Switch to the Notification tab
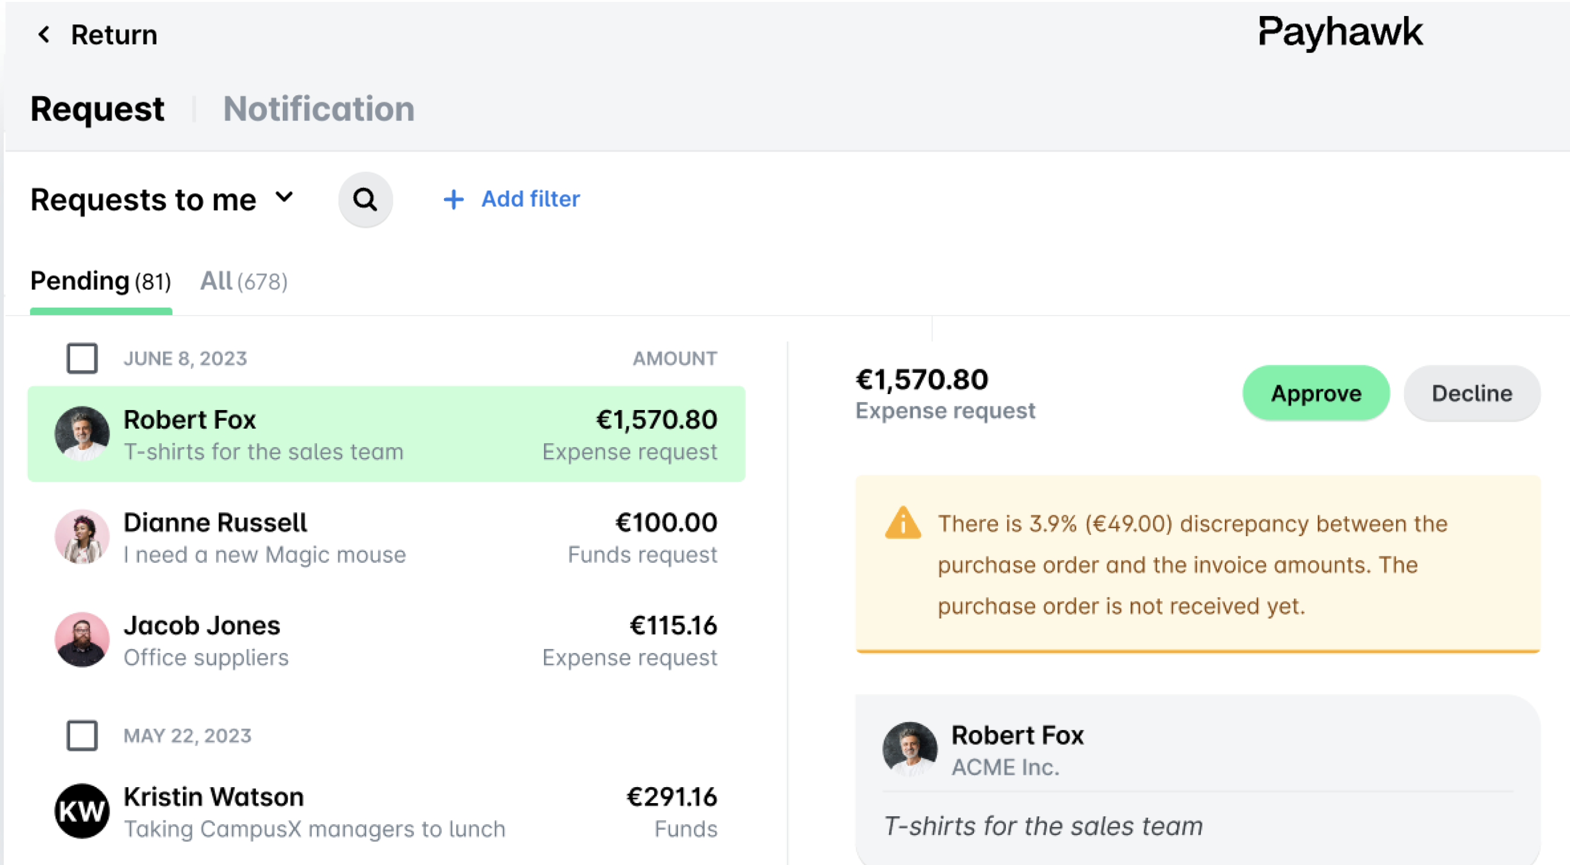This screenshot has height=865, width=1570. [319, 109]
